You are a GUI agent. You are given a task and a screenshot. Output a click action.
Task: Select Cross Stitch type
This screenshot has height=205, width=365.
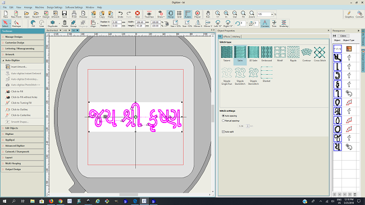pos(320,54)
